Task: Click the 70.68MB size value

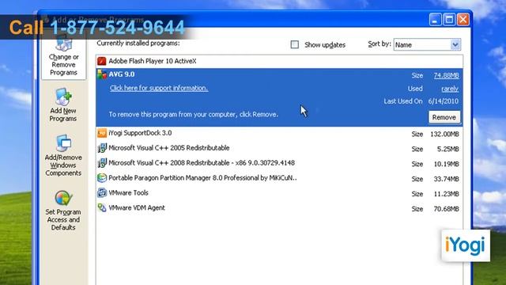Action: [446, 209]
